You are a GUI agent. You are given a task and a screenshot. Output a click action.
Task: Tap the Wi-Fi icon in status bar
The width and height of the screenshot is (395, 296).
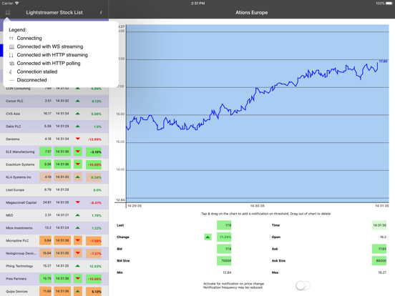pos(16,4)
